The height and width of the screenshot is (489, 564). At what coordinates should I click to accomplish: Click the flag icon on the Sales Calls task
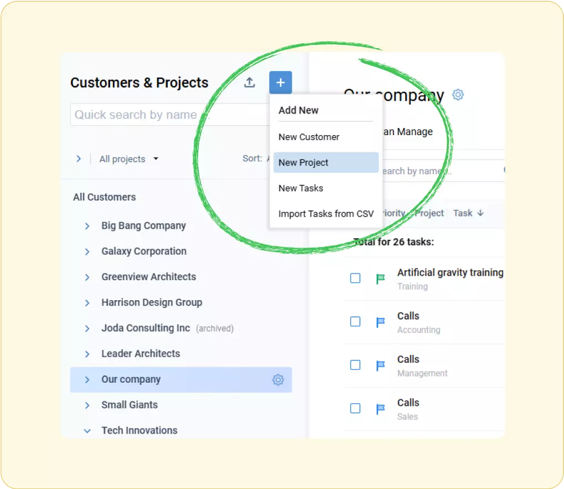[380, 409]
